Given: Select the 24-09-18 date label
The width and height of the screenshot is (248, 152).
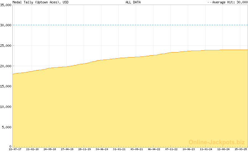Looking at the screenshot, I should pos(50,149).
